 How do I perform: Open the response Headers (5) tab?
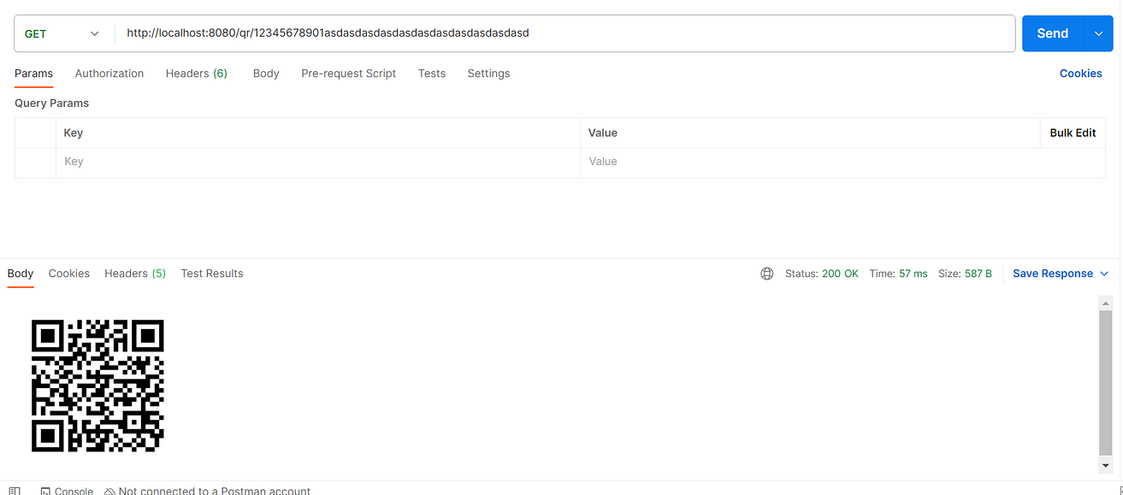pos(135,274)
